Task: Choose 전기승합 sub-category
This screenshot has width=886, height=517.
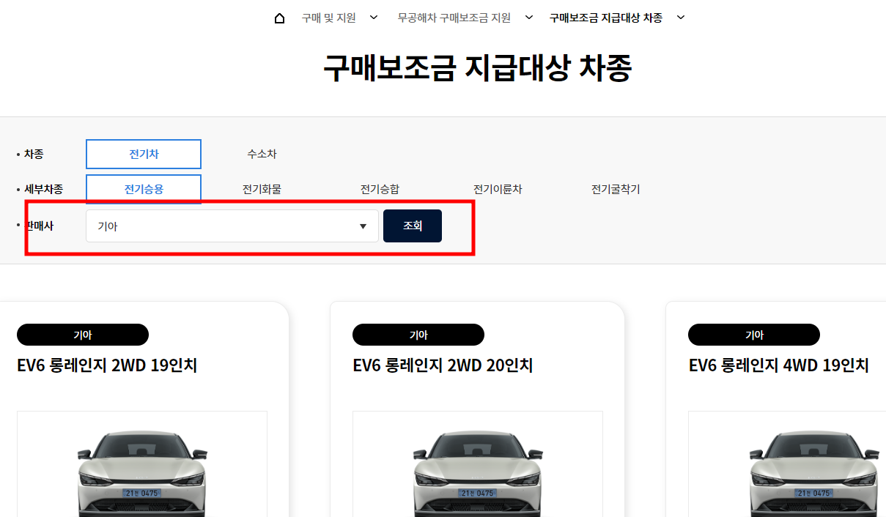Action: click(380, 189)
